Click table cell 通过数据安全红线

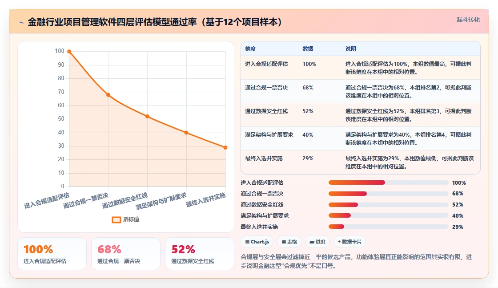pyautogui.click(x=266, y=111)
